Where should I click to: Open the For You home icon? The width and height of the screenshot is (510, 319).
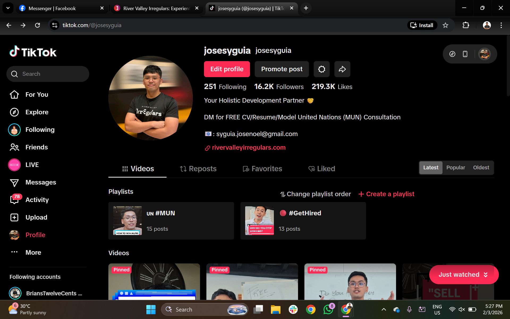pos(14,95)
